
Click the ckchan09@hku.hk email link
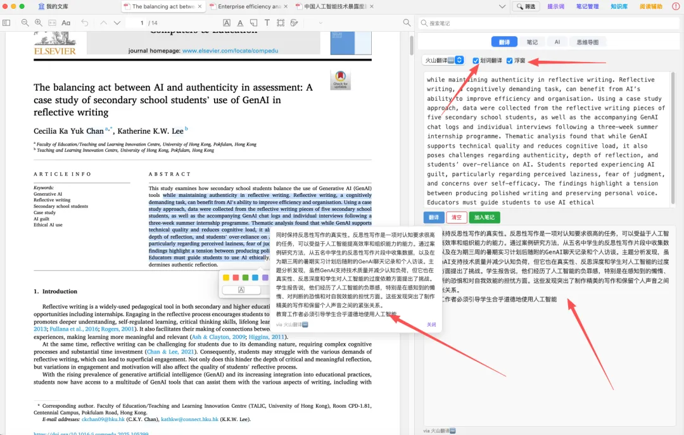tap(103, 419)
